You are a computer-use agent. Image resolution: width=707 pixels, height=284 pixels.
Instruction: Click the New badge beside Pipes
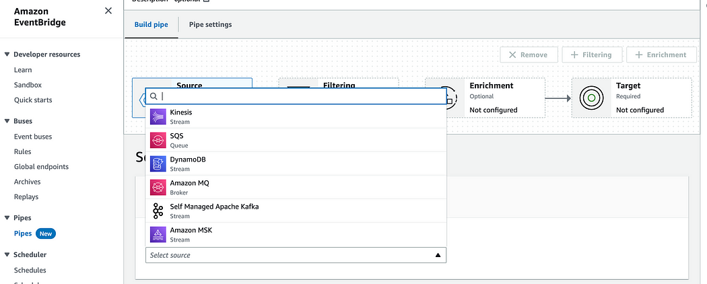[46, 234]
